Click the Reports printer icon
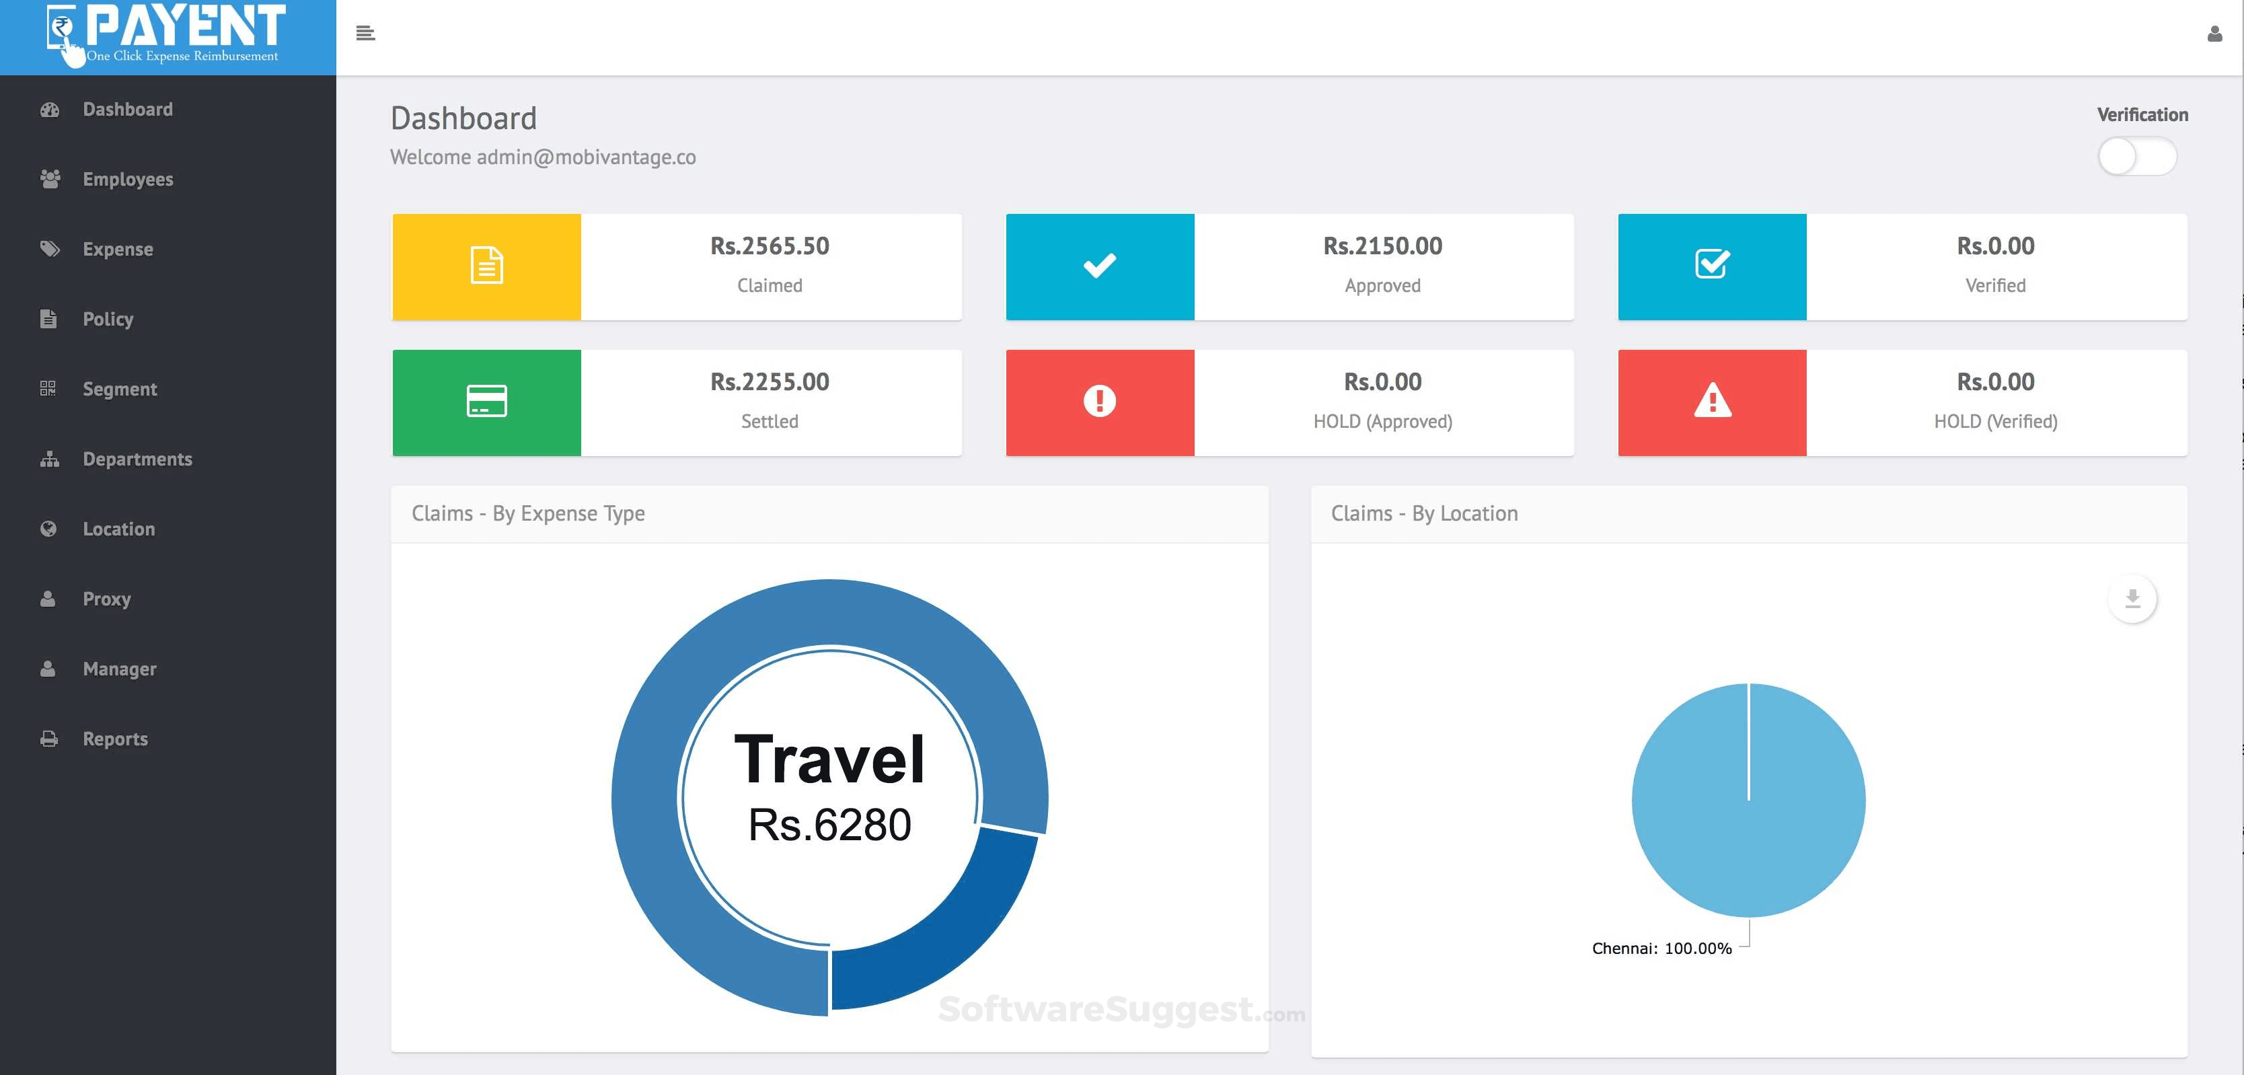Viewport: 2244px width, 1075px height. (x=50, y=738)
